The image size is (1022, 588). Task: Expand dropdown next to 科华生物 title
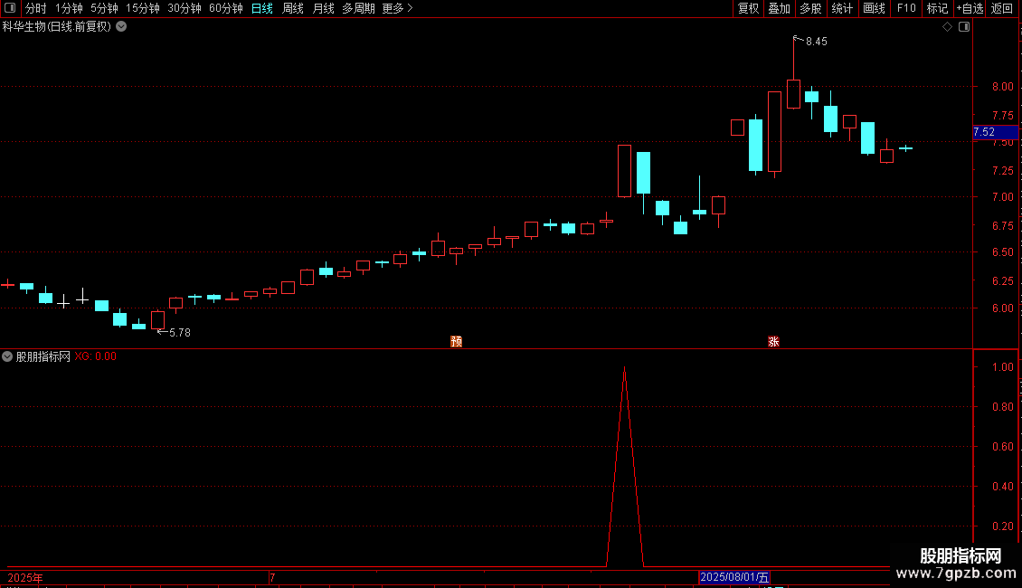click(121, 27)
